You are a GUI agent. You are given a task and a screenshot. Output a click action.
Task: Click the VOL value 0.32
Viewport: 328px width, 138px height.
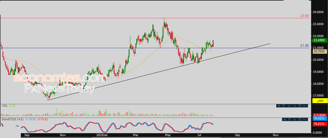[x=13, y=106]
